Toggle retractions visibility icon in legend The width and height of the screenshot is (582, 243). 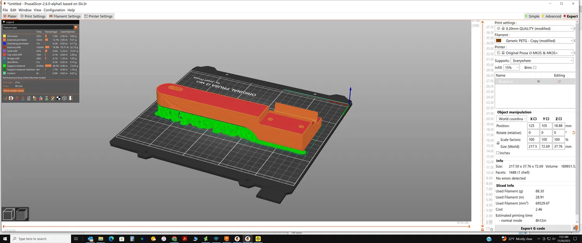click(17, 98)
